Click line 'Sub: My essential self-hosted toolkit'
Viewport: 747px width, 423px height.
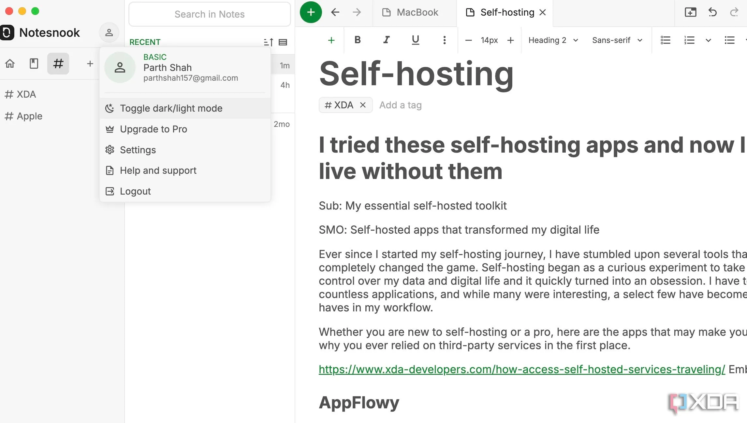413,206
